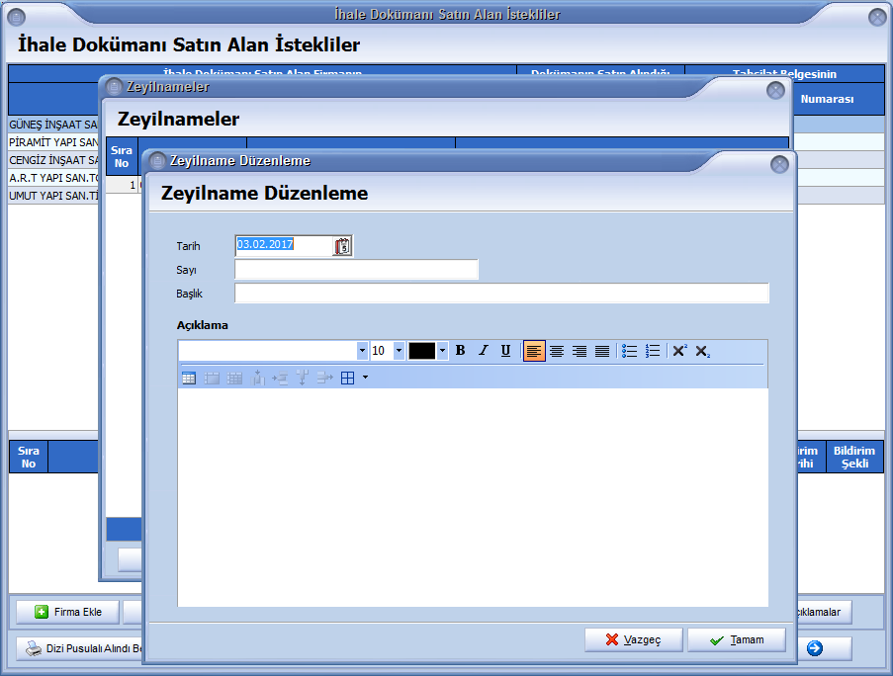
Task: Click the Başlık input field
Action: 500,294
